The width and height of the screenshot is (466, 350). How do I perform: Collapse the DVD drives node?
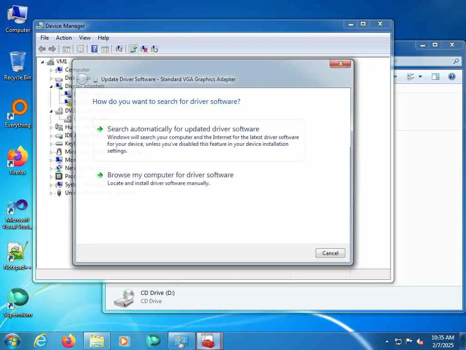click(x=51, y=111)
